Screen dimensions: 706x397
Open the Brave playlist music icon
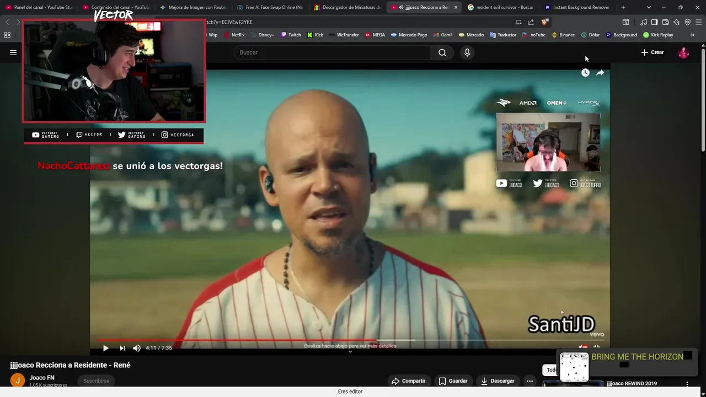643,22
